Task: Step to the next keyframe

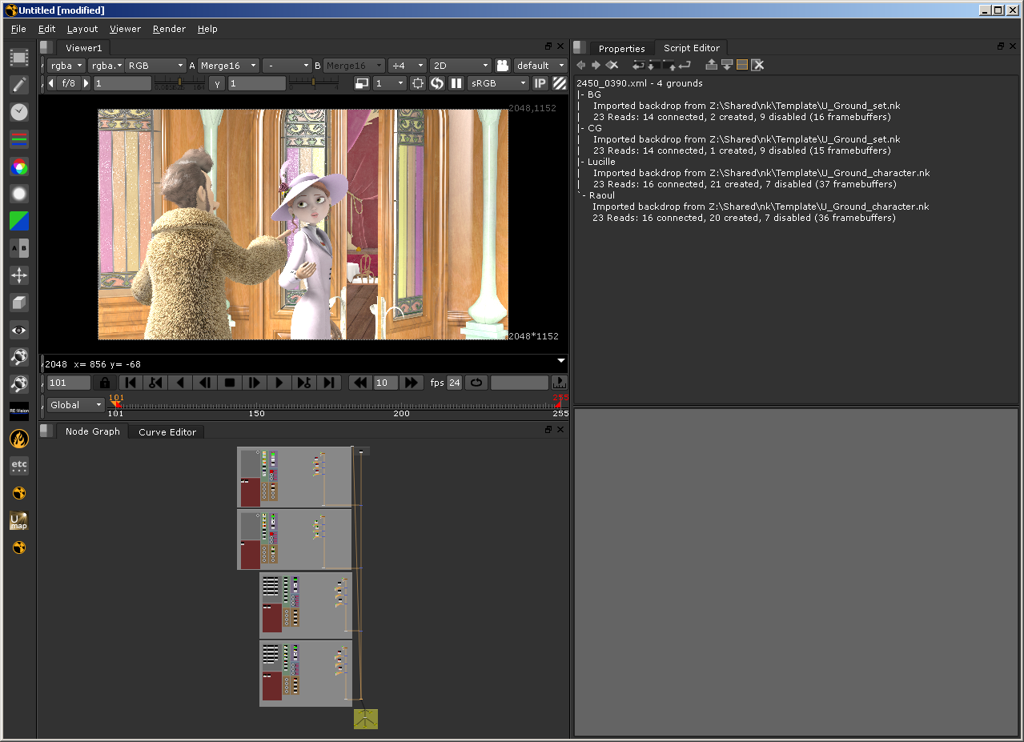Action: 304,383
